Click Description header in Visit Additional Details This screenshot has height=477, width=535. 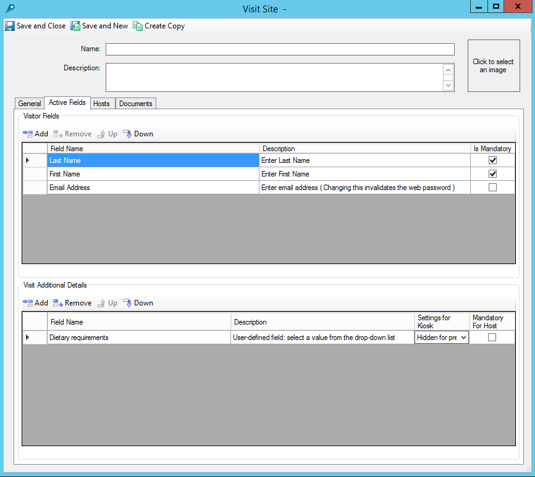322,321
